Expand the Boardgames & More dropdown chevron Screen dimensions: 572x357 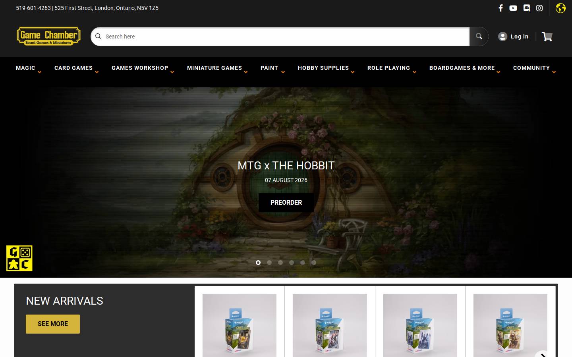coord(498,72)
